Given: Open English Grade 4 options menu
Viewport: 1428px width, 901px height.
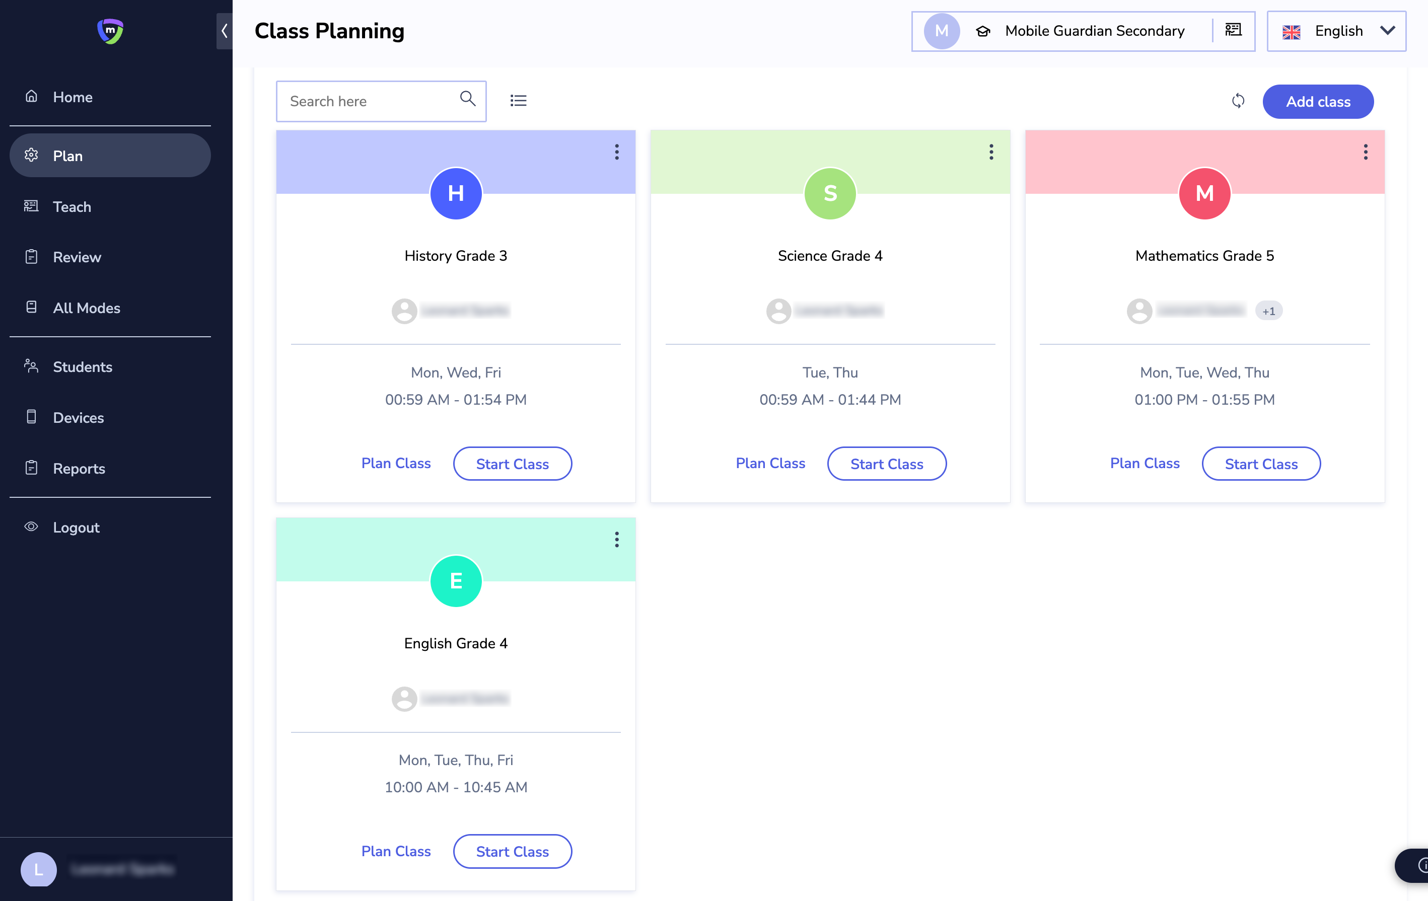Looking at the screenshot, I should coord(617,540).
